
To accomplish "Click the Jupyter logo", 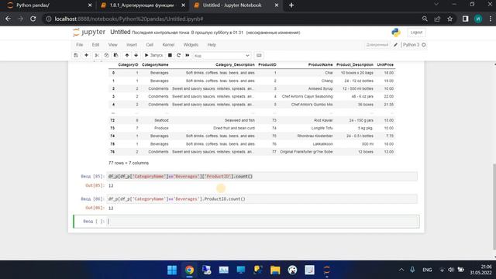I will pos(89,33).
